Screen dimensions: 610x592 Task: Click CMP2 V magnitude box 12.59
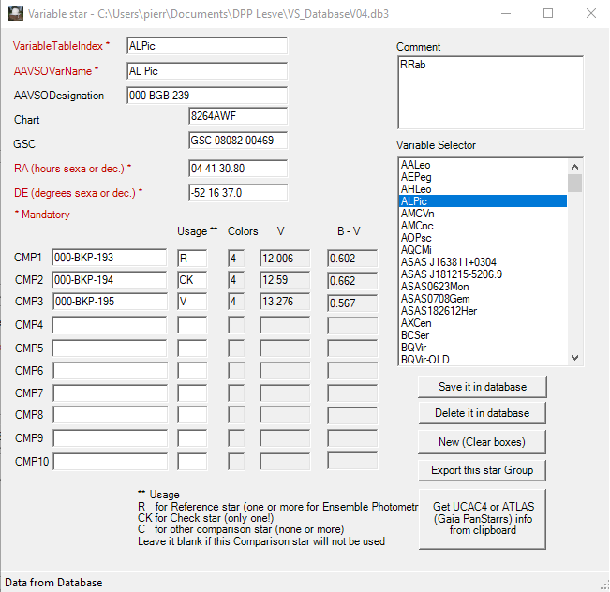click(x=285, y=280)
